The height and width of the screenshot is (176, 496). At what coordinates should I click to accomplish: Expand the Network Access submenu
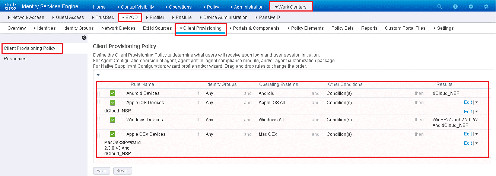point(26,17)
